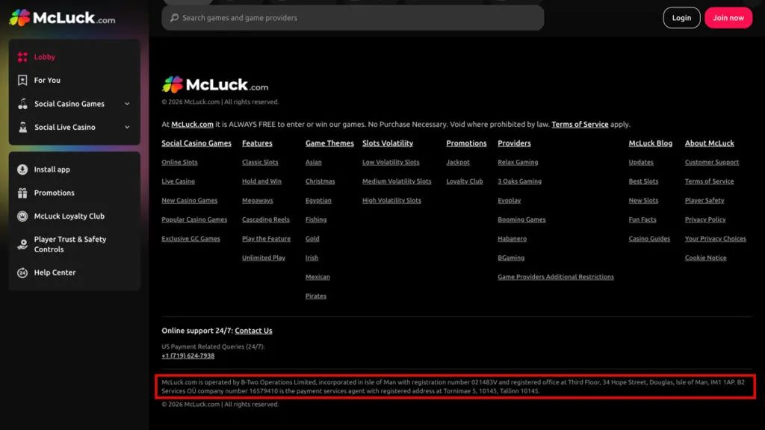Click the For You bookmark icon
Image resolution: width=765 pixels, height=430 pixels.
[x=22, y=81]
